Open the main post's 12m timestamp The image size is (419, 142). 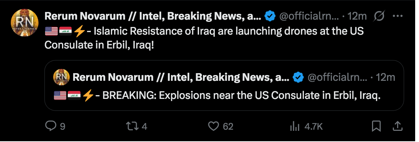point(357,17)
